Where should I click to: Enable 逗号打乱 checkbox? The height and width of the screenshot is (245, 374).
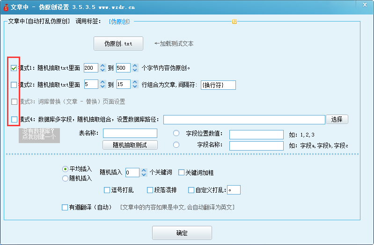tap(107, 190)
